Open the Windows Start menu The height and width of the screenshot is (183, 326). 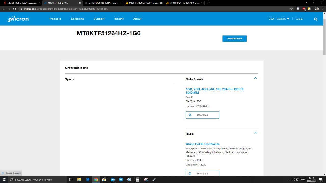click(4, 179)
